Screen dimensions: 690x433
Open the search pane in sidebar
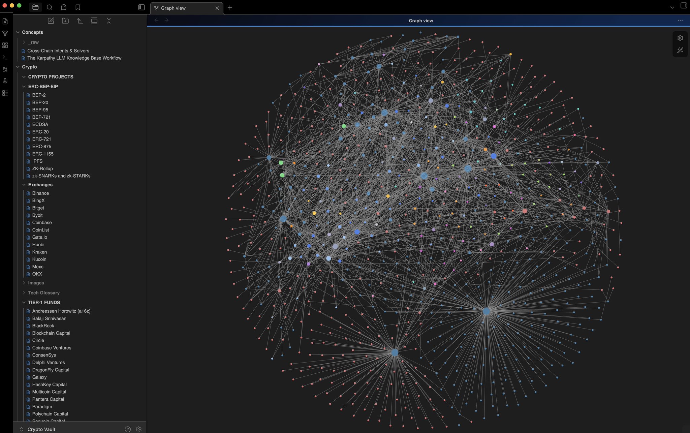coord(50,7)
